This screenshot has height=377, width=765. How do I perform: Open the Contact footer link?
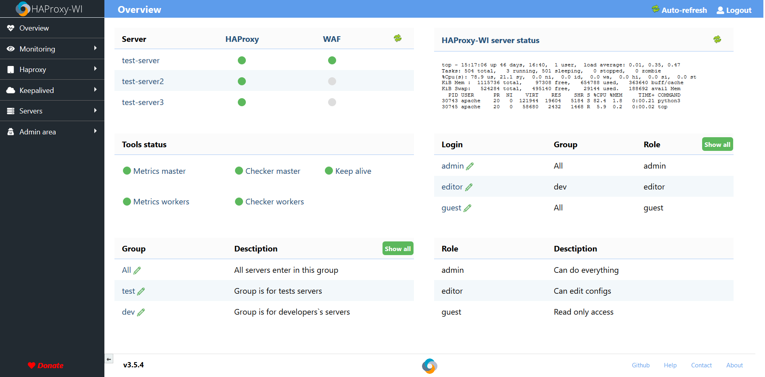tap(701, 365)
